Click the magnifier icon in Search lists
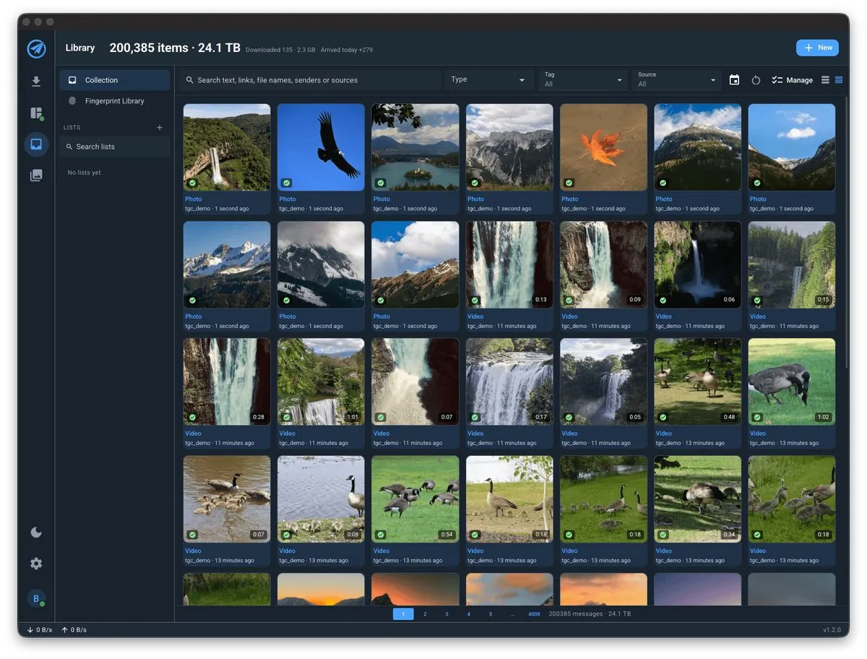The image size is (867, 659). click(x=69, y=147)
